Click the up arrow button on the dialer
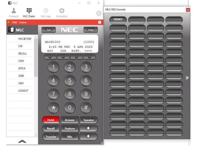This screenshot has height=152, width=197. pos(89,128)
